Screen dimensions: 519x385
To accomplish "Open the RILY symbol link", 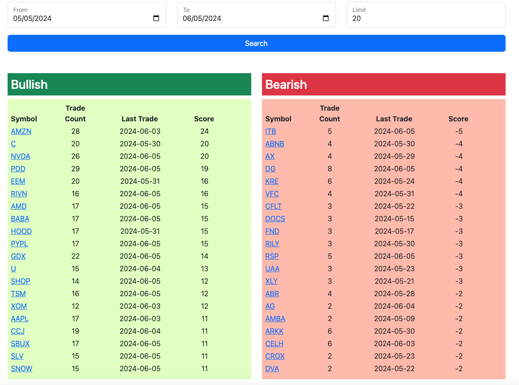I will tap(272, 244).
